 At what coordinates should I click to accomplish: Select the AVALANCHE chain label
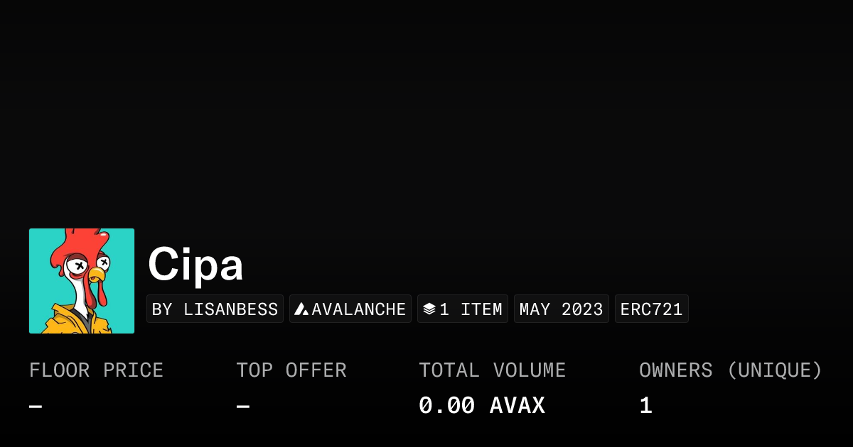coord(358,309)
